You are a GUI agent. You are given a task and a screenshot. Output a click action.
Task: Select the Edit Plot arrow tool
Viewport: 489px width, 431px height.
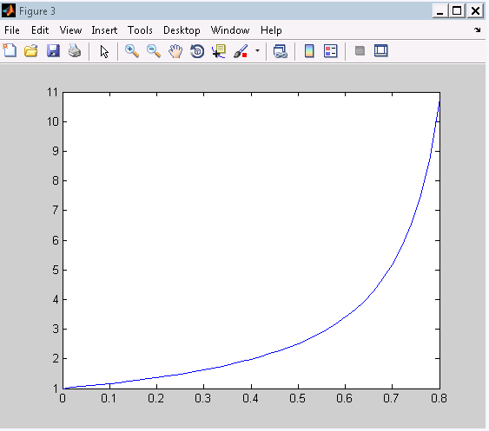[x=104, y=51]
